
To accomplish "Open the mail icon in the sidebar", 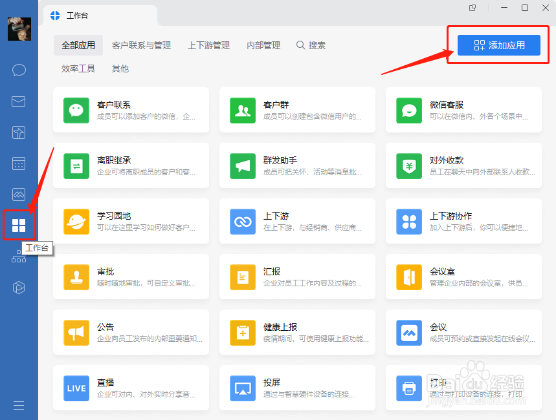I will 19,101.
